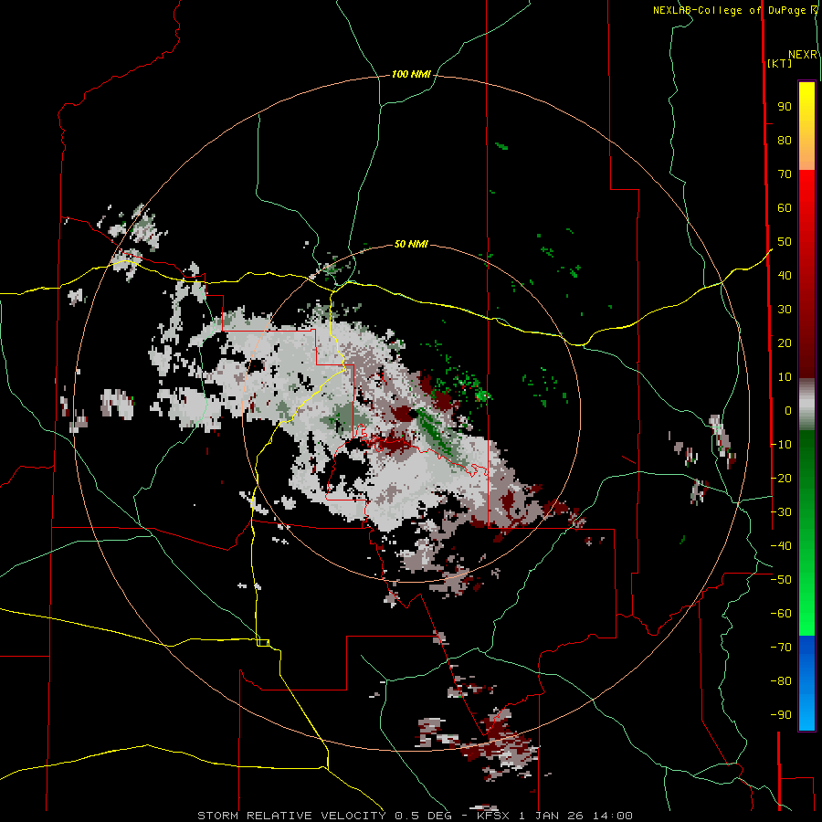Click the "-50" scale value
This screenshot has height=822, width=822.
[x=781, y=580]
